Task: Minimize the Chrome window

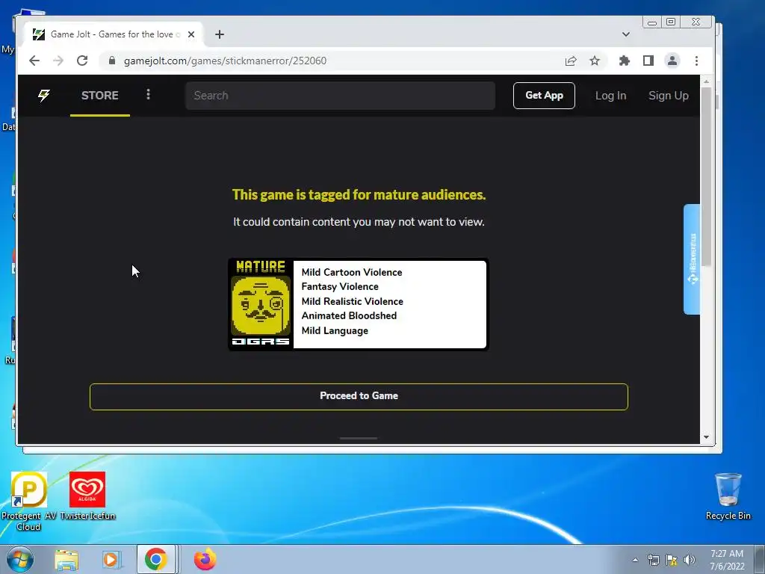Action: click(x=651, y=22)
